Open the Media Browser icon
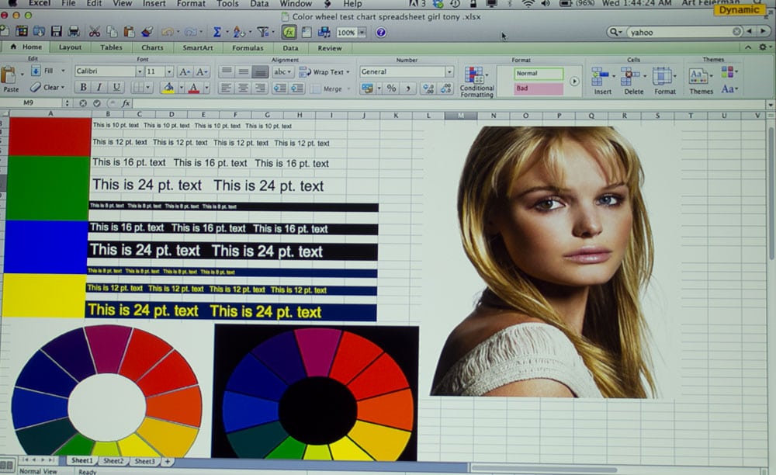Screen dimensions: 776x475 click(324, 32)
